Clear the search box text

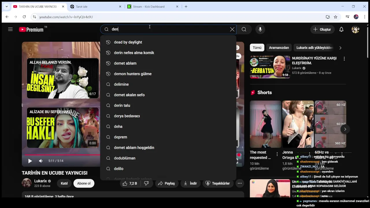coord(232,29)
